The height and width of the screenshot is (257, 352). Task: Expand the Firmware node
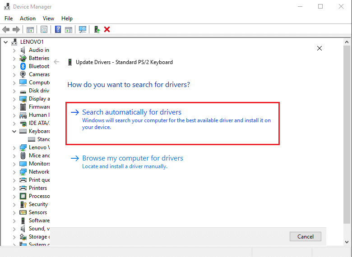14,107
